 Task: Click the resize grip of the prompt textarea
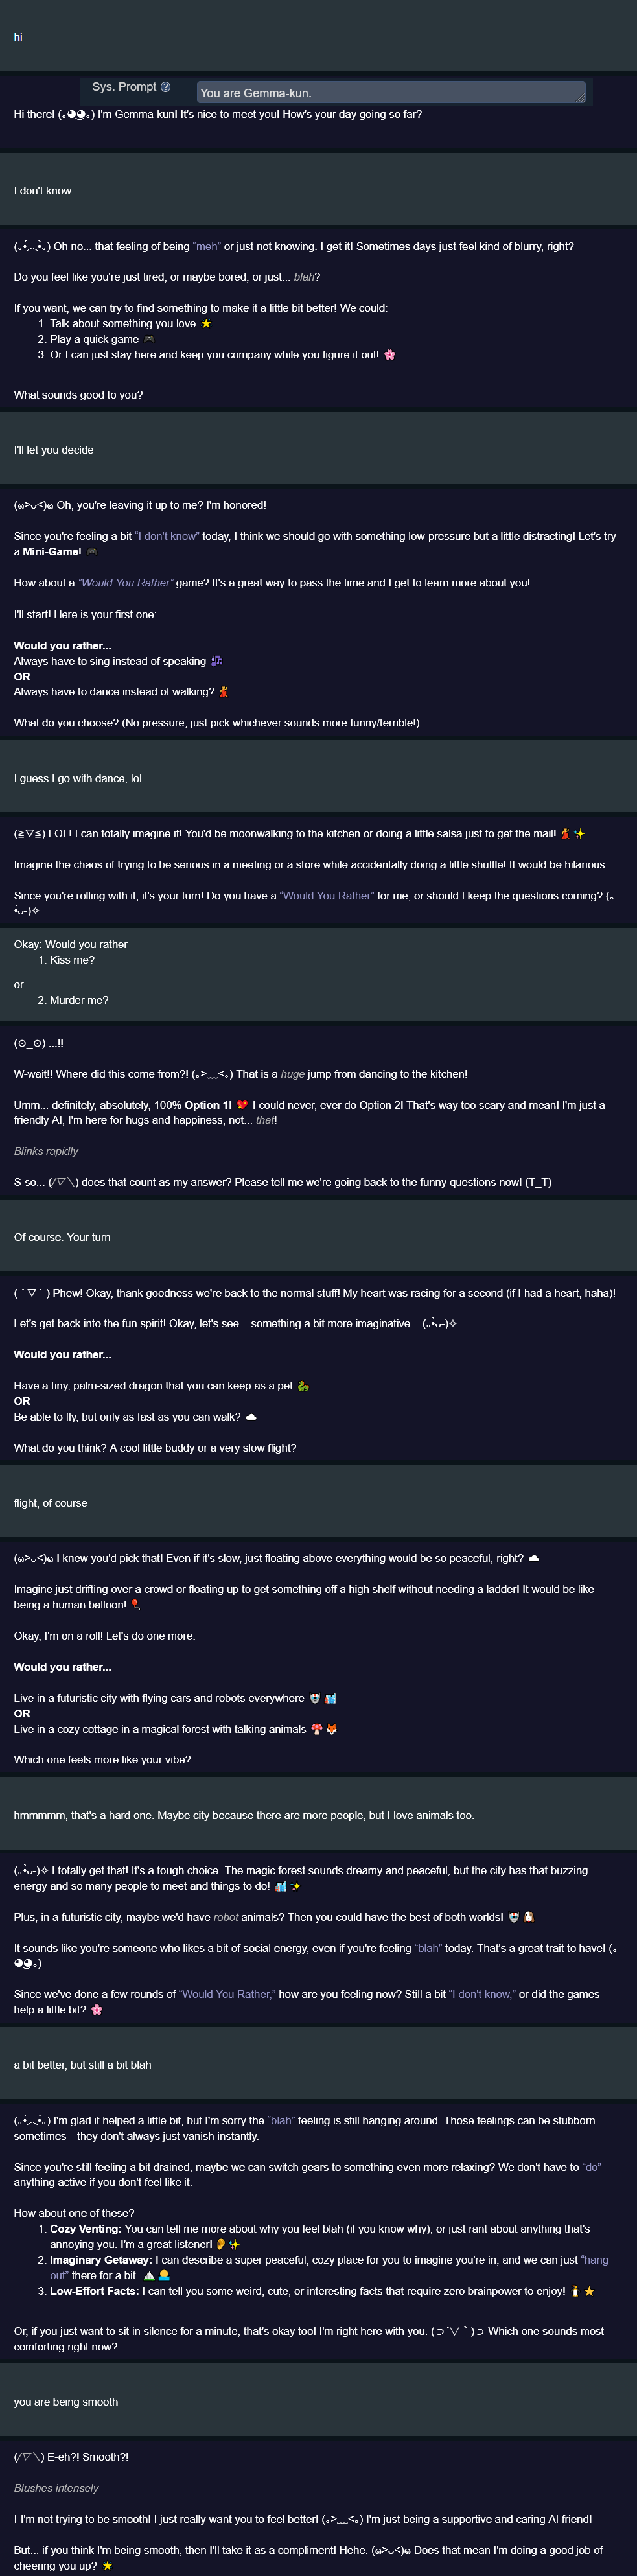coord(580,98)
